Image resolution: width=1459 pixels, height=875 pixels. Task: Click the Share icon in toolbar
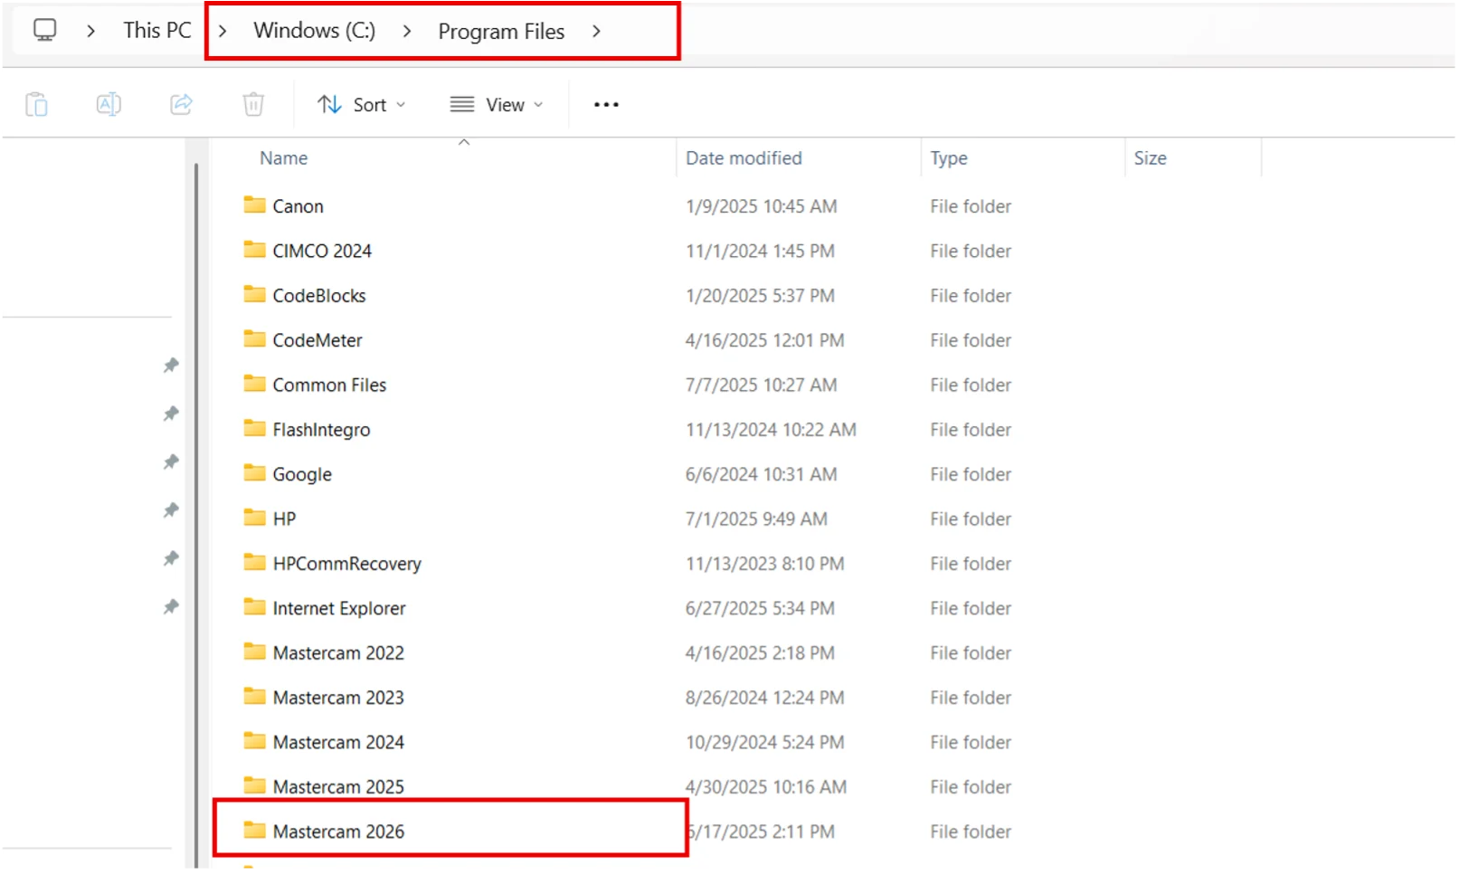click(x=181, y=104)
